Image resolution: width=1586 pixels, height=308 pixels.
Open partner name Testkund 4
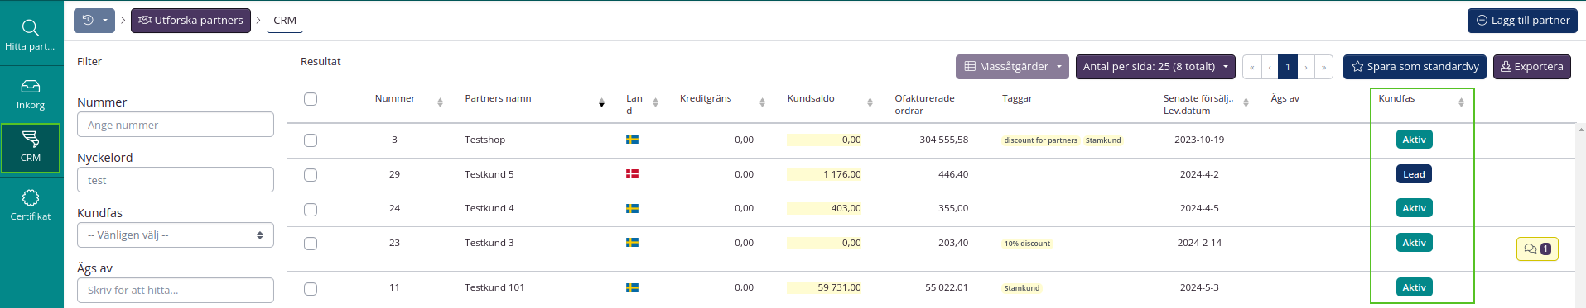tap(489, 208)
